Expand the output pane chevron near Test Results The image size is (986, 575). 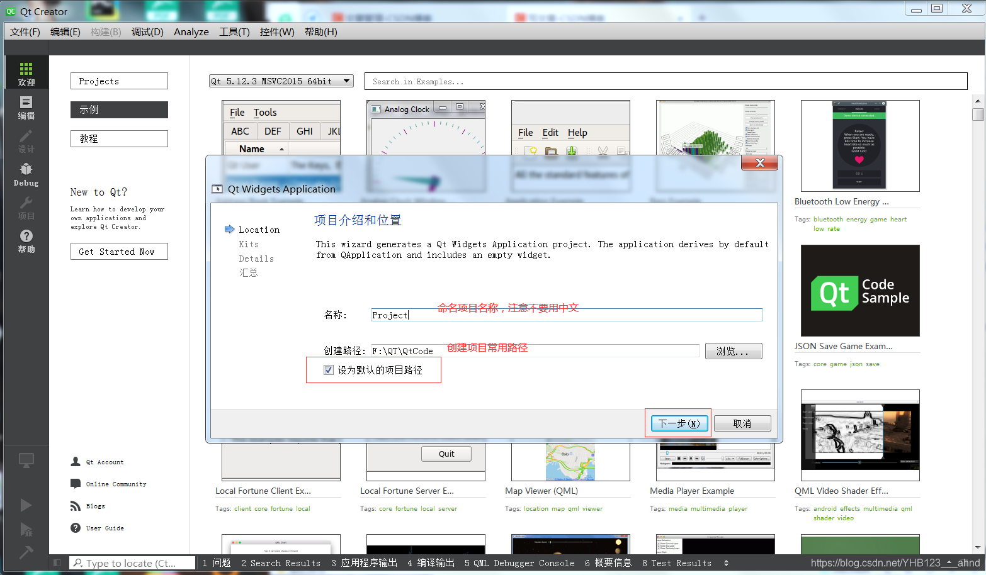click(725, 563)
